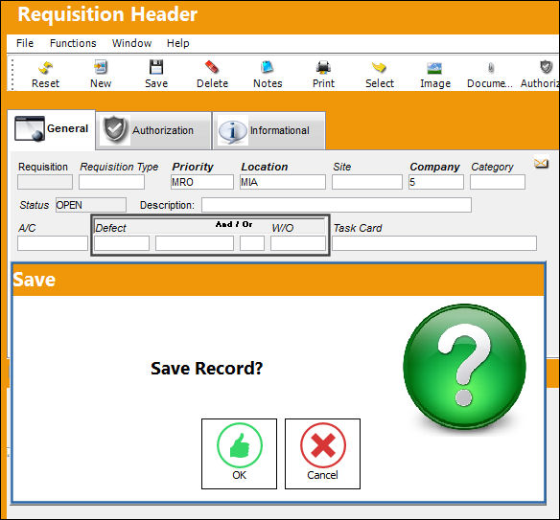Image resolution: width=560 pixels, height=520 pixels.
Task: Click the Save floppy disk icon
Action: tap(156, 75)
